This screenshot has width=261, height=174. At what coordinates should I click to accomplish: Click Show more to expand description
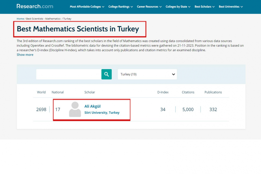pos(25,55)
